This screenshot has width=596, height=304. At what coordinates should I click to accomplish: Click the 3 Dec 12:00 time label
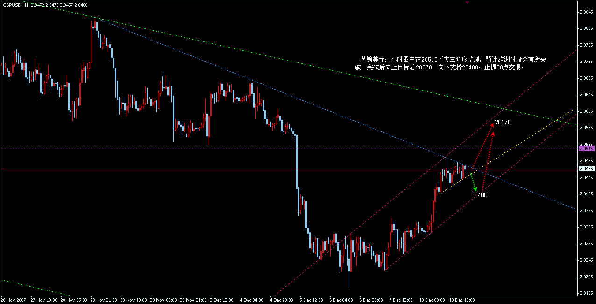point(222,300)
